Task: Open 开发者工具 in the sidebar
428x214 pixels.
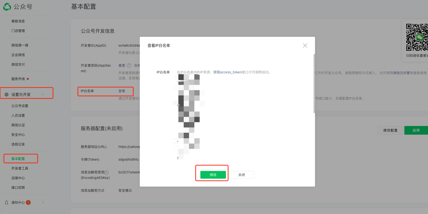Action: (20, 168)
